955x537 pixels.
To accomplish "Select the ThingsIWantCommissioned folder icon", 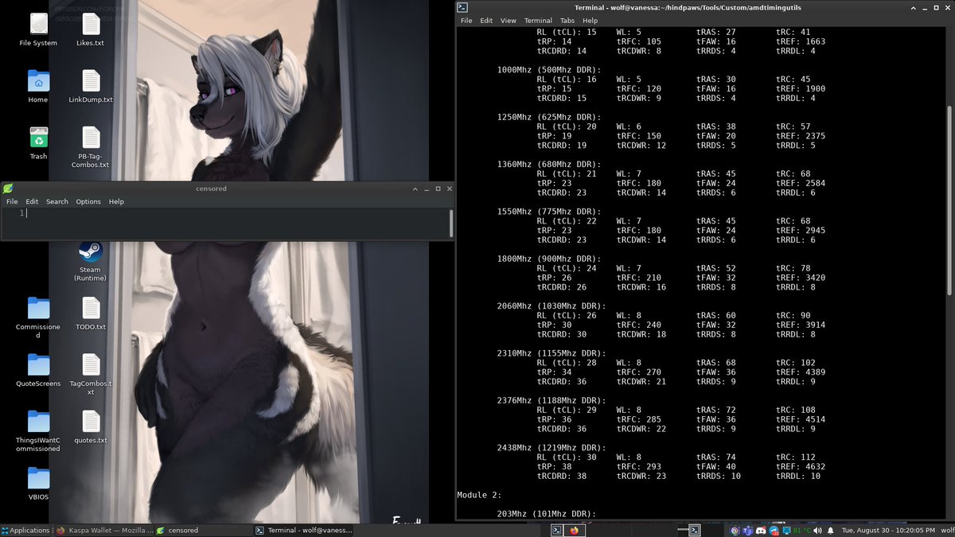I will [38, 430].
